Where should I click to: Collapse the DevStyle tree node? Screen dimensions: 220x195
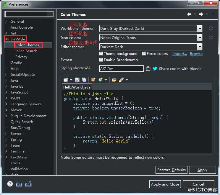click(x=7, y=39)
